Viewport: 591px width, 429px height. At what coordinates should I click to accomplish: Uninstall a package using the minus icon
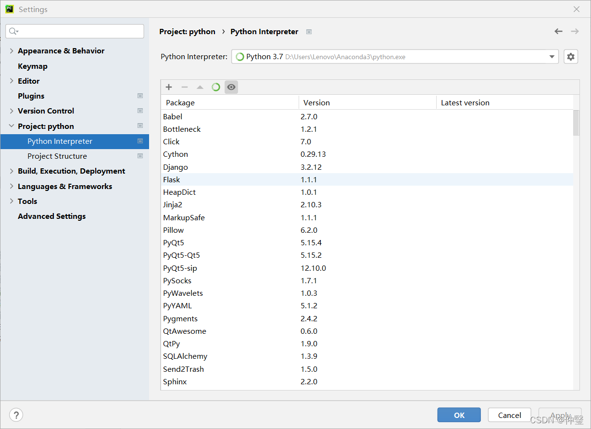185,87
